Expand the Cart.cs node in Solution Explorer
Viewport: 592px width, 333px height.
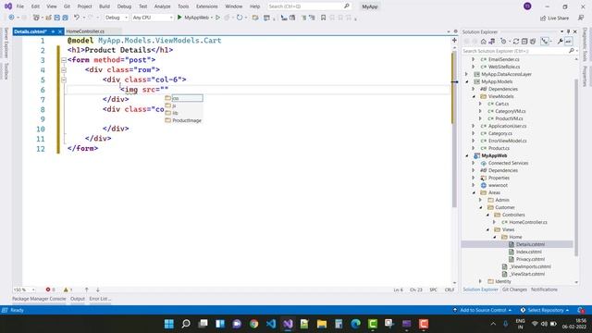tap(480, 104)
